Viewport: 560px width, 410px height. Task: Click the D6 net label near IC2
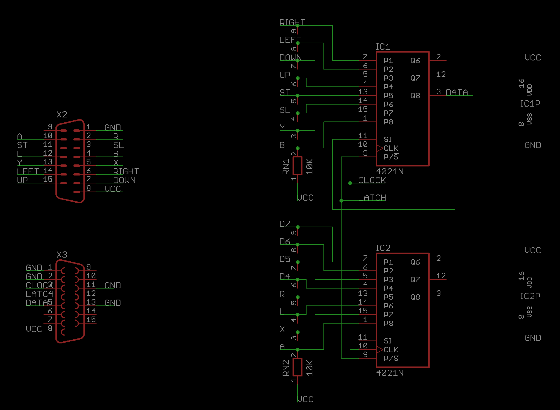click(x=285, y=242)
